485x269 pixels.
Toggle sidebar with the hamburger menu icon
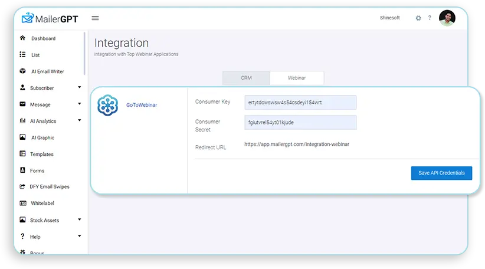(x=95, y=18)
